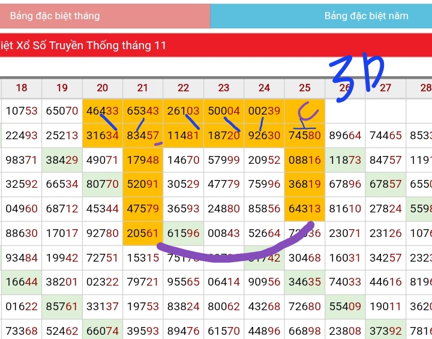
Task: Select the green cell 55409
Action: point(346,307)
